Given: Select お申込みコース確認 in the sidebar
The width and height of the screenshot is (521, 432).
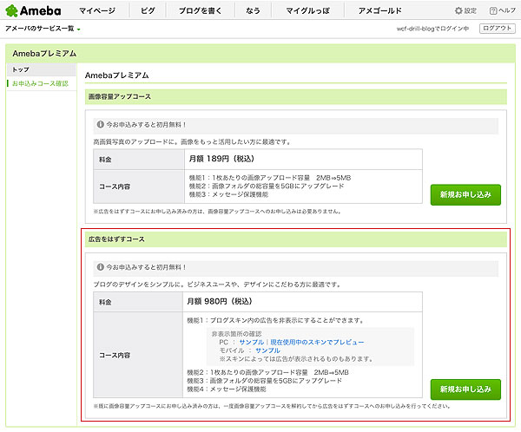Looking at the screenshot, I should click(40, 83).
